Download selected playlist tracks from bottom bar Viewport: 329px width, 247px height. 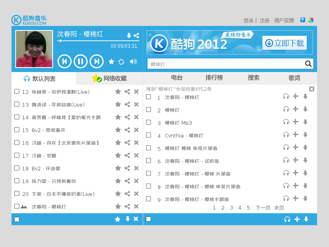point(127,219)
